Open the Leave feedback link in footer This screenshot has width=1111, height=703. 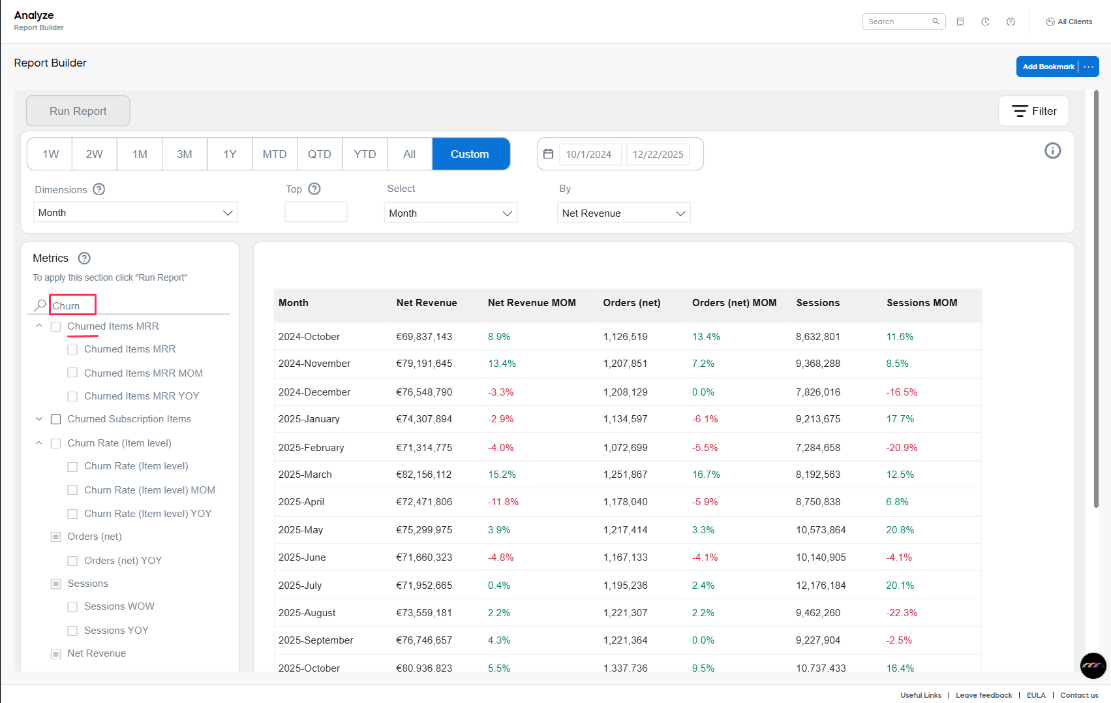(983, 695)
